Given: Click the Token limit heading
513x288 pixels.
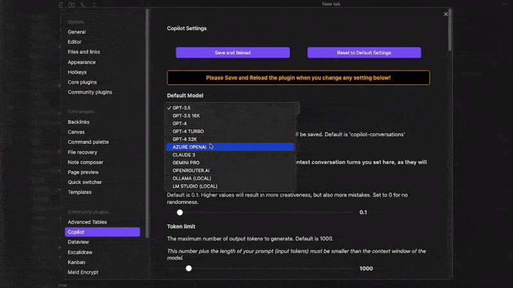Looking at the screenshot, I should coord(181,227).
